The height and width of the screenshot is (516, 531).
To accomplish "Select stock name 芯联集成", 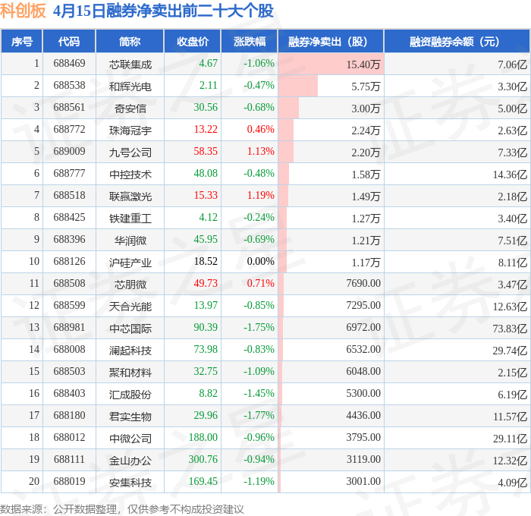I will [130, 64].
